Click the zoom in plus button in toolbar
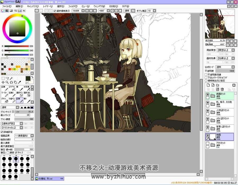Image resolution: width=238 pixels, height=185 pixels. click(91, 11)
